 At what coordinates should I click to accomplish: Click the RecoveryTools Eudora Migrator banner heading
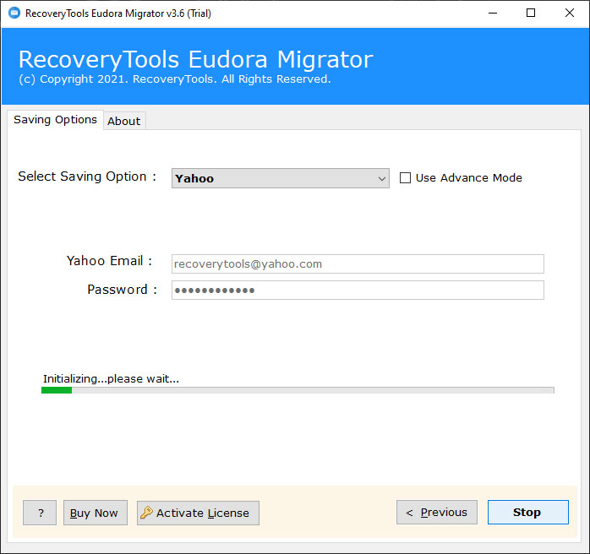pyautogui.click(x=195, y=59)
